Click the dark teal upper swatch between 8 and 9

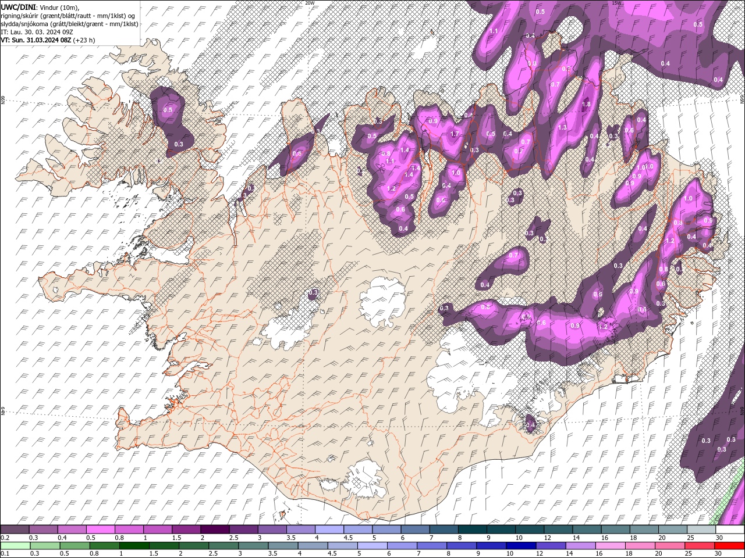pos(472,530)
